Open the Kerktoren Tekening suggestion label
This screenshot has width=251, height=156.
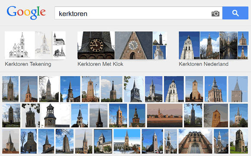(x=28, y=64)
